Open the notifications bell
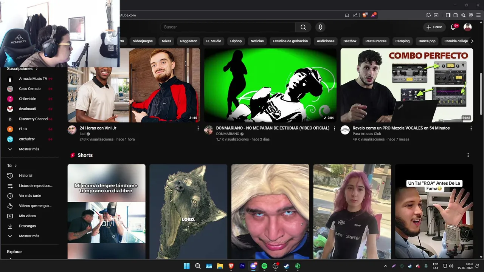The image size is (484, 272). coord(453,27)
